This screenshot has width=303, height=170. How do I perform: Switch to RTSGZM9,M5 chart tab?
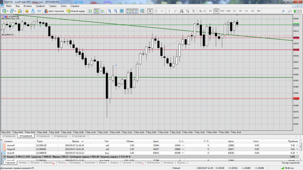click(79, 136)
